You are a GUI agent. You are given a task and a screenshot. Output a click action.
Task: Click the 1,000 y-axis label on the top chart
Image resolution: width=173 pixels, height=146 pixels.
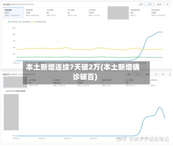[x=13, y=28]
